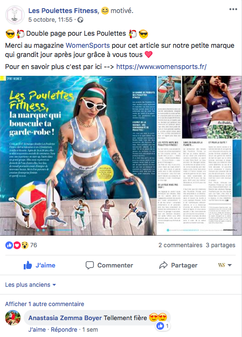Click the comment's like count badge
This screenshot has width=242, height=337.
(163, 326)
